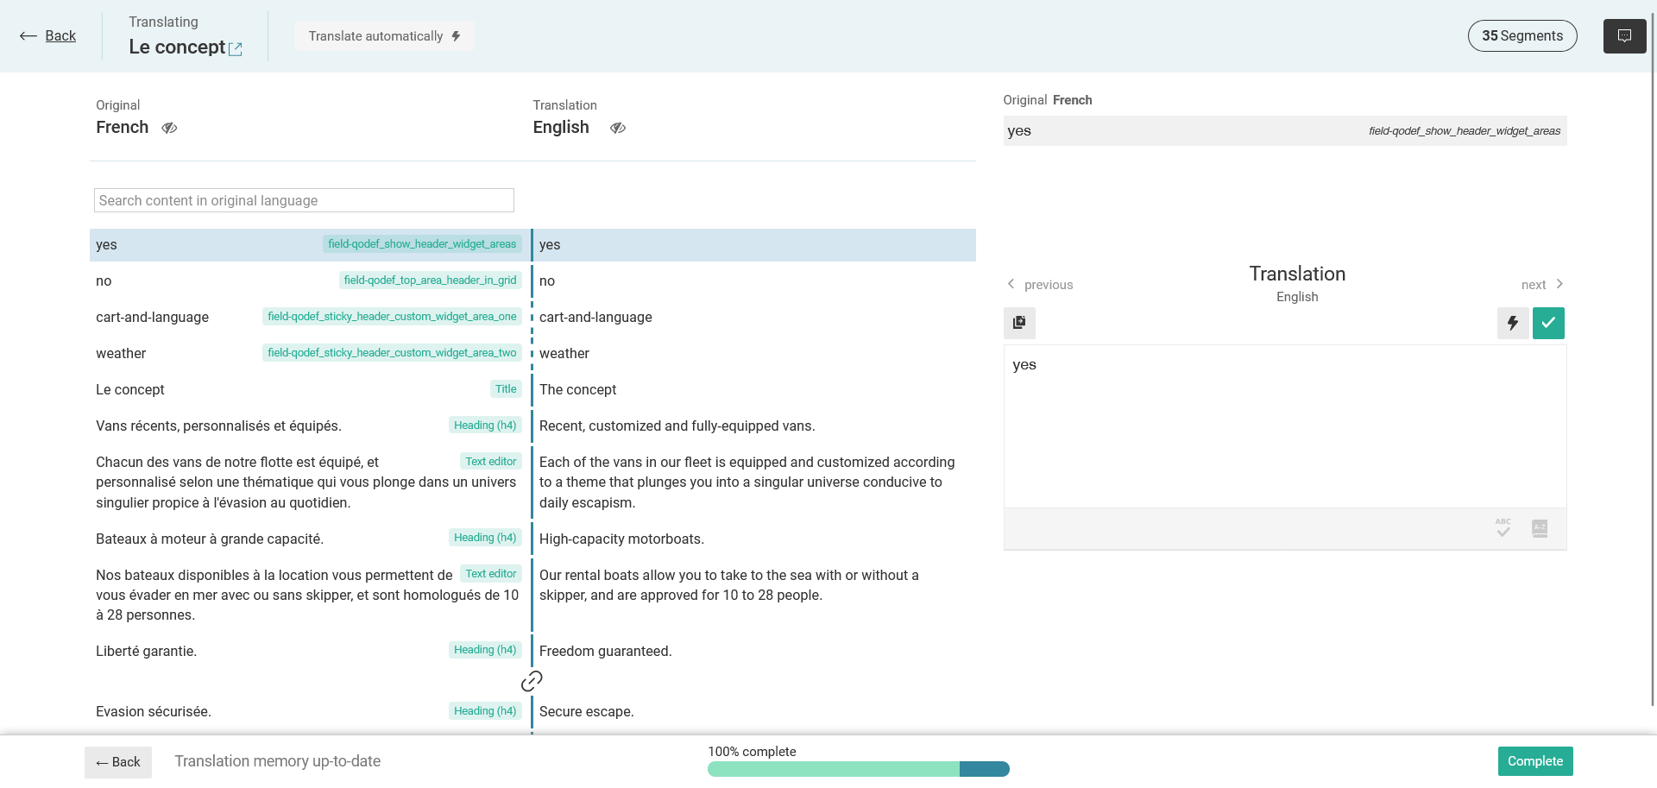Screen dimensions: 1657x788
Task: Click the lightning bolt auto-translate icon in editor
Action: [x=1512, y=323]
